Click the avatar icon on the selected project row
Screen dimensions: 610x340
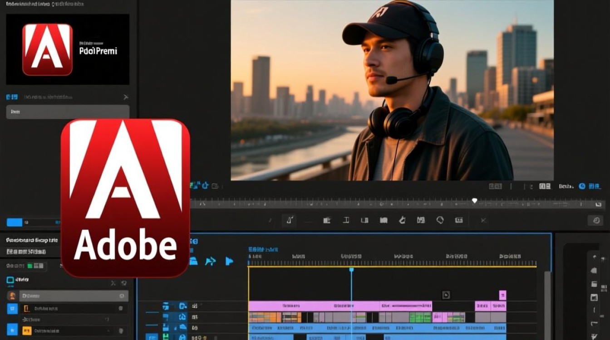[x=12, y=296]
